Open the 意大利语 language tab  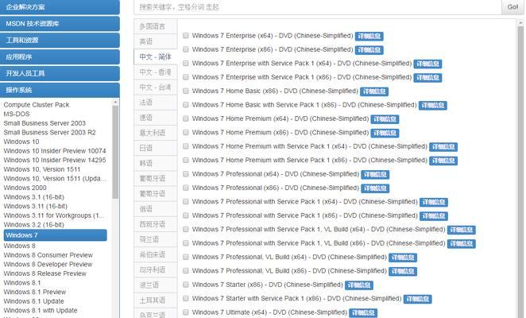pos(155,133)
